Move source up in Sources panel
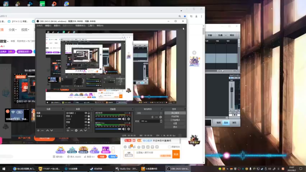 81,130
